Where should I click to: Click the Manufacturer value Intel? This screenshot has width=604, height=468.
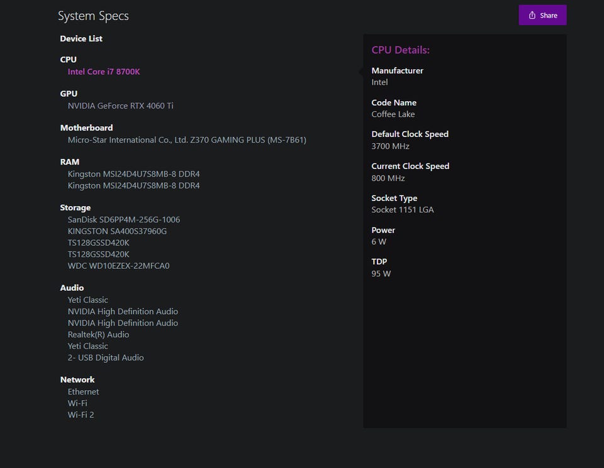tap(379, 82)
